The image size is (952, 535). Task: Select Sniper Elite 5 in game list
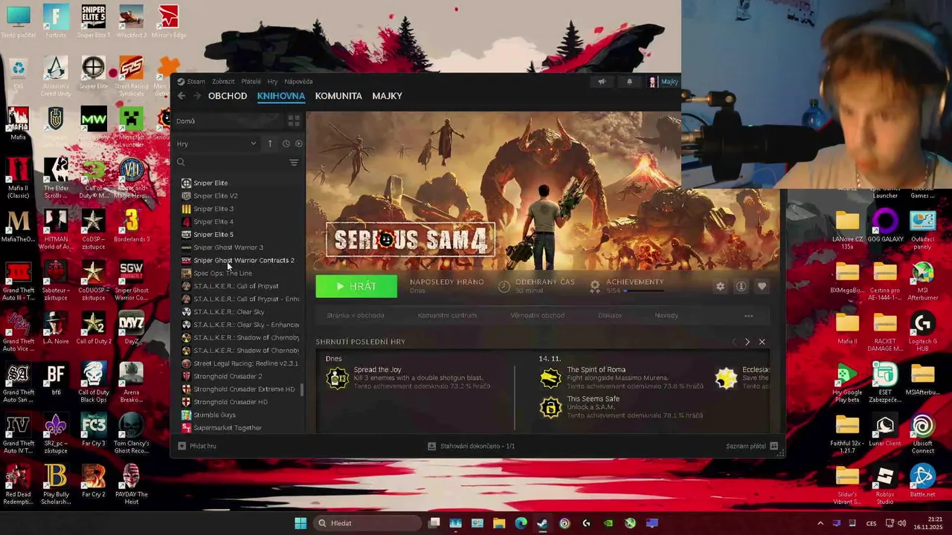click(x=213, y=235)
